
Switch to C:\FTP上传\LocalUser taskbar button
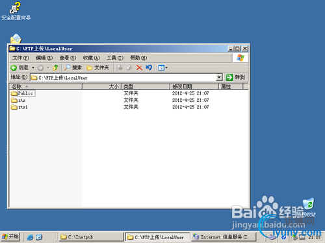pos(157,237)
